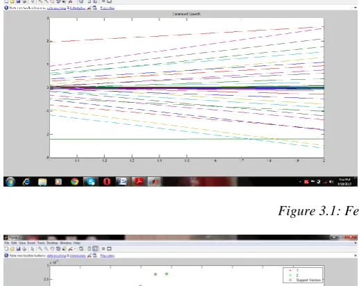Toggle Zoom In tool in Figure 1 toolbar

coord(40,249)
